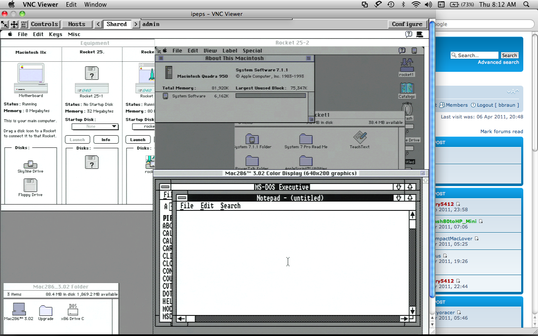Select the TeachText application icon

point(360,137)
